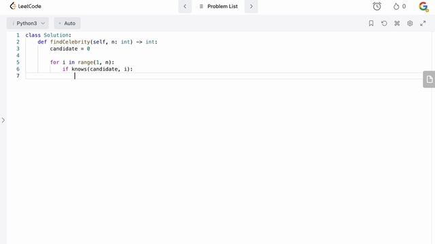This screenshot has width=435, height=244.
Task: Expand the Python3 language dropdown
Action: pos(28,23)
